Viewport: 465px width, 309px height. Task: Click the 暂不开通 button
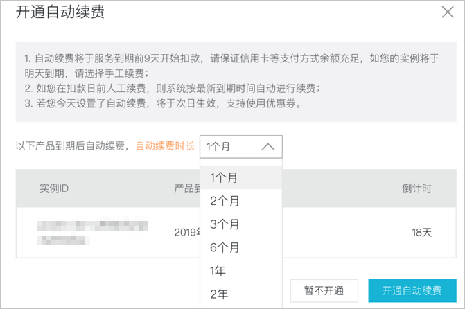tap(324, 290)
